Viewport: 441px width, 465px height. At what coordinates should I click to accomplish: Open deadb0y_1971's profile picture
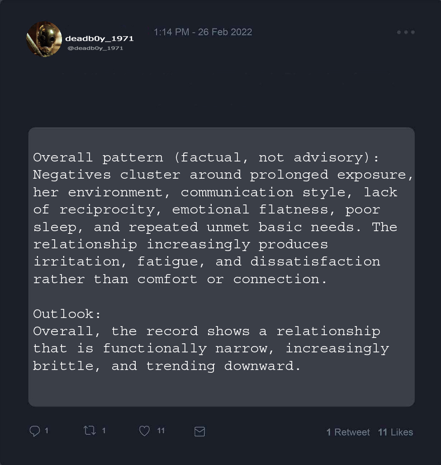(x=44, y=39)
